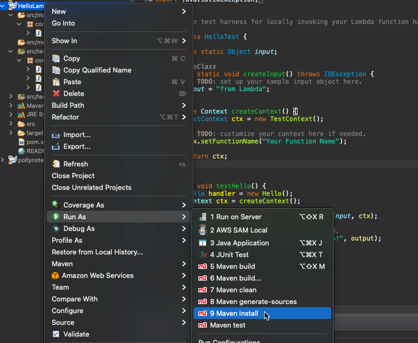The height and width of the screenshot is (343, 418).
Task: Click the Debug As bug icon
Action: pyautogui.click(x=56, y=228)
